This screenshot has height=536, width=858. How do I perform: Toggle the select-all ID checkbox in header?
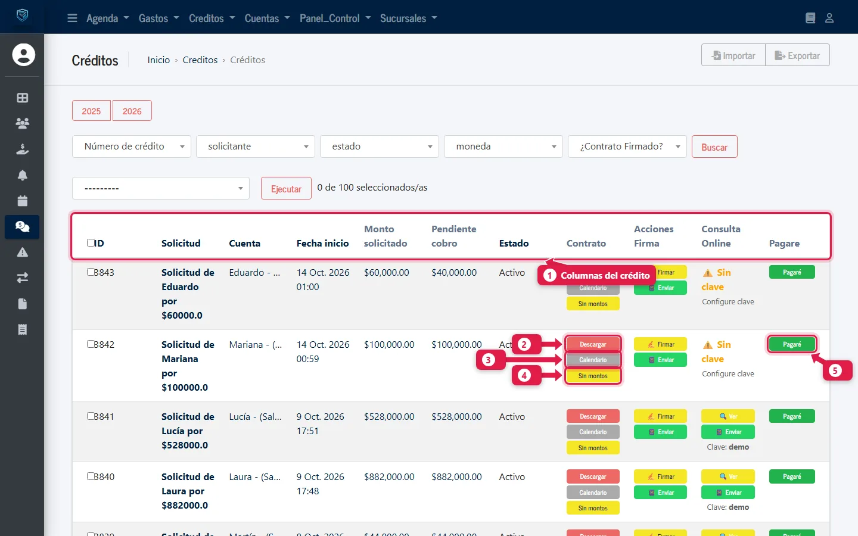coord(91,242)
